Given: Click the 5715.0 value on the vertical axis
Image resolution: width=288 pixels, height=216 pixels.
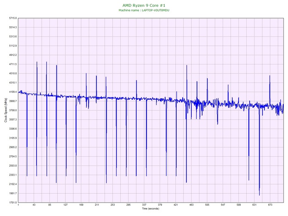Looking at the screenshot, I should coord(10,18).
